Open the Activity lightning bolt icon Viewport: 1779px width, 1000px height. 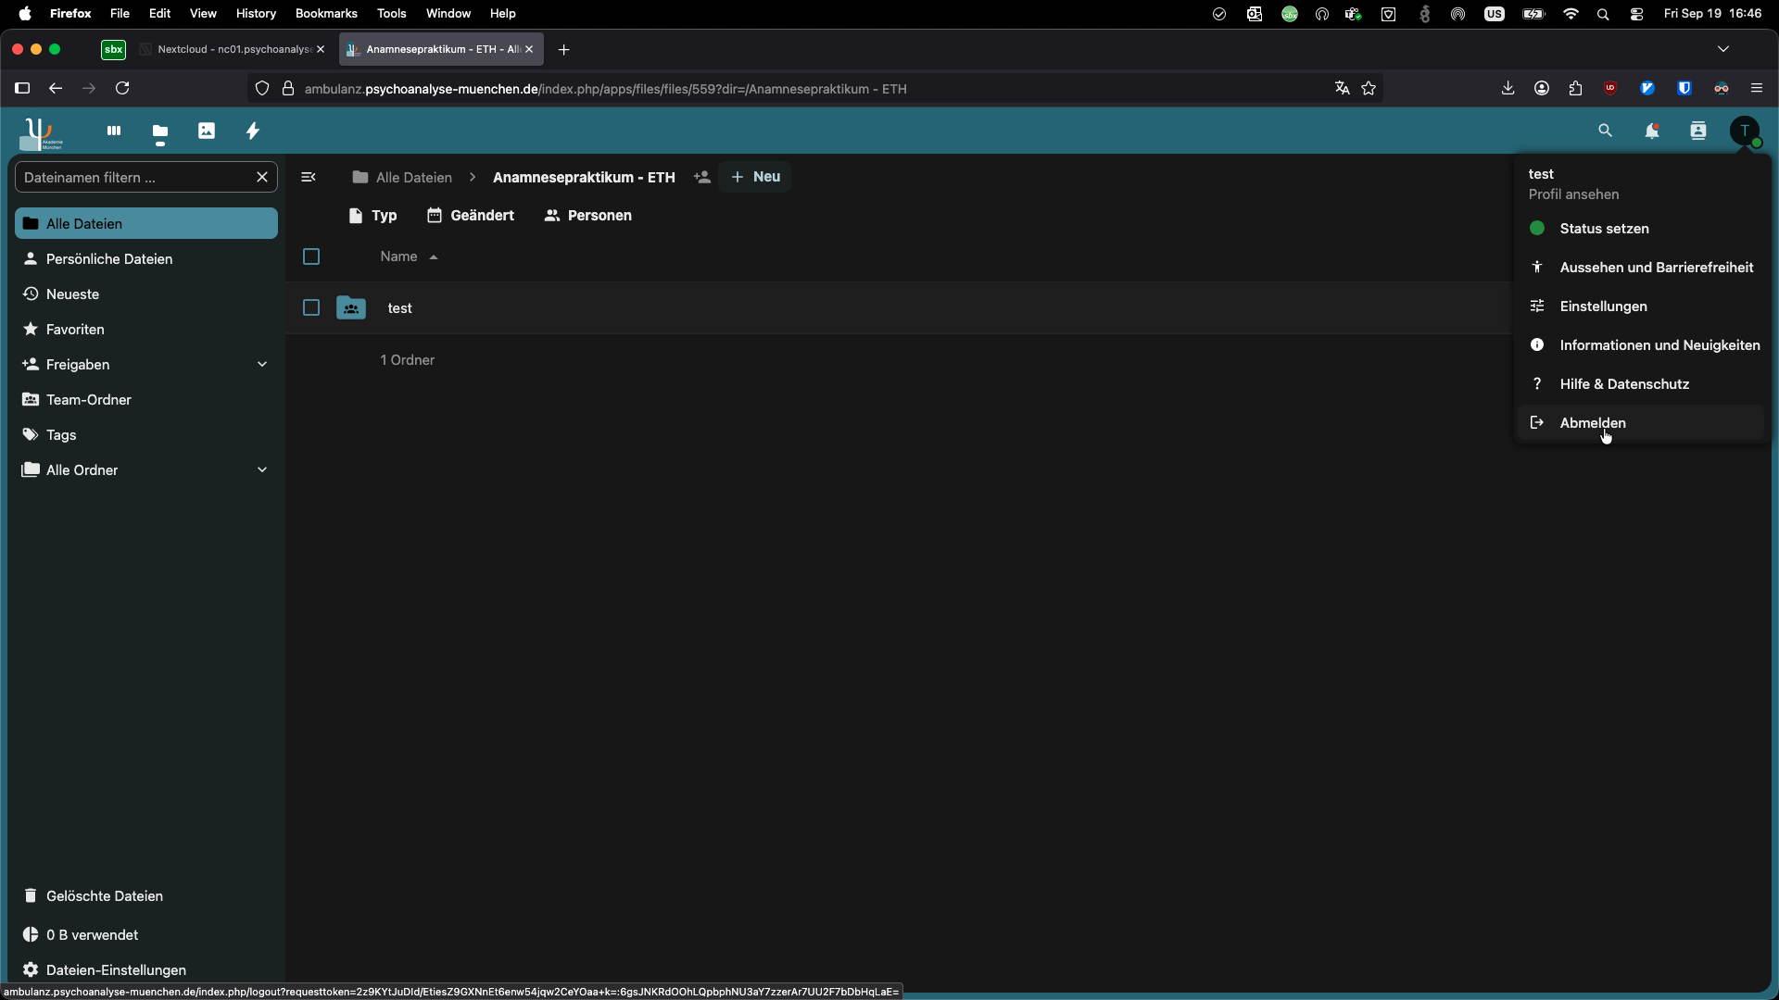tap(253, 131)
